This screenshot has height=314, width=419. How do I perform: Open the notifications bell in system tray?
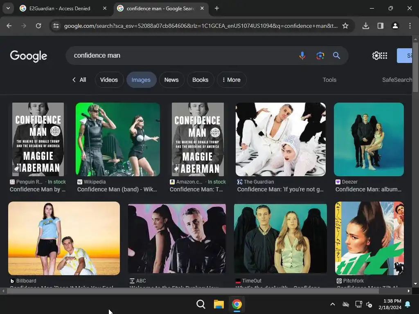point(408,304)
